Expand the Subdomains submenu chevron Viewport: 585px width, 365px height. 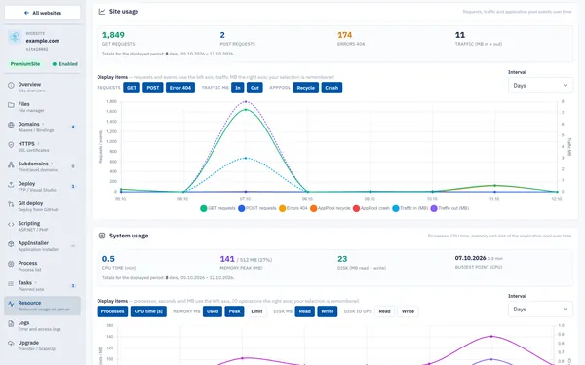pyautogui.click(x=52, y=164)
